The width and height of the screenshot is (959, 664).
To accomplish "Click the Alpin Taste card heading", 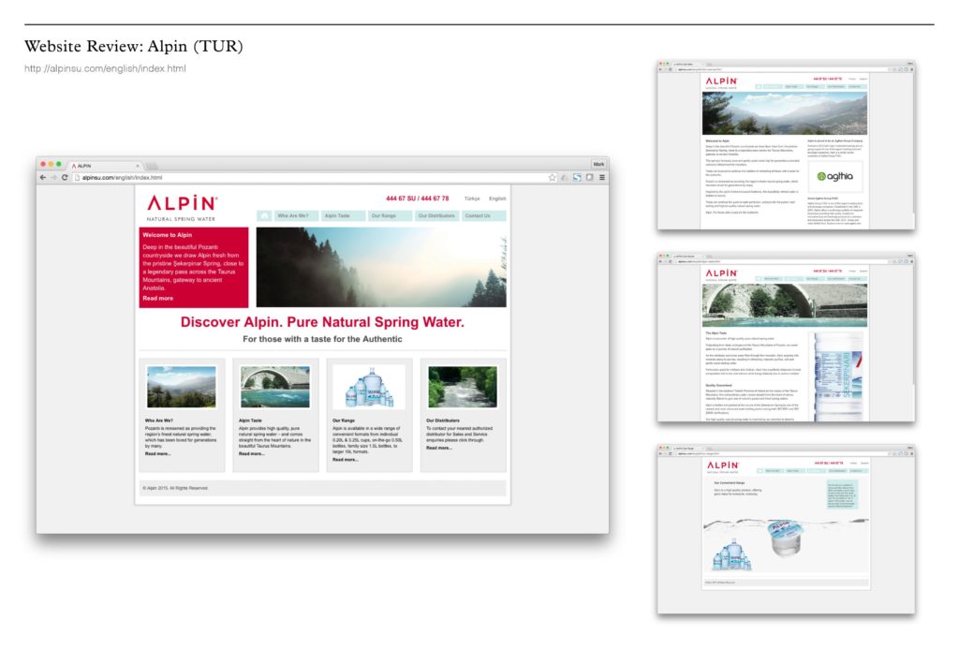I will pyautogui.click(x=250, y=421).
